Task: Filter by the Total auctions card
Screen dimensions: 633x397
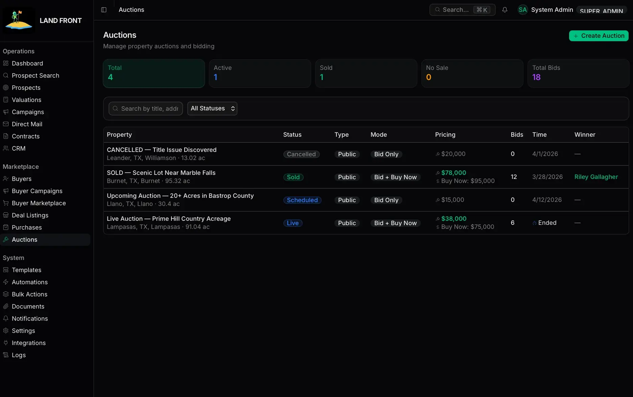Action: pos(154,73)
